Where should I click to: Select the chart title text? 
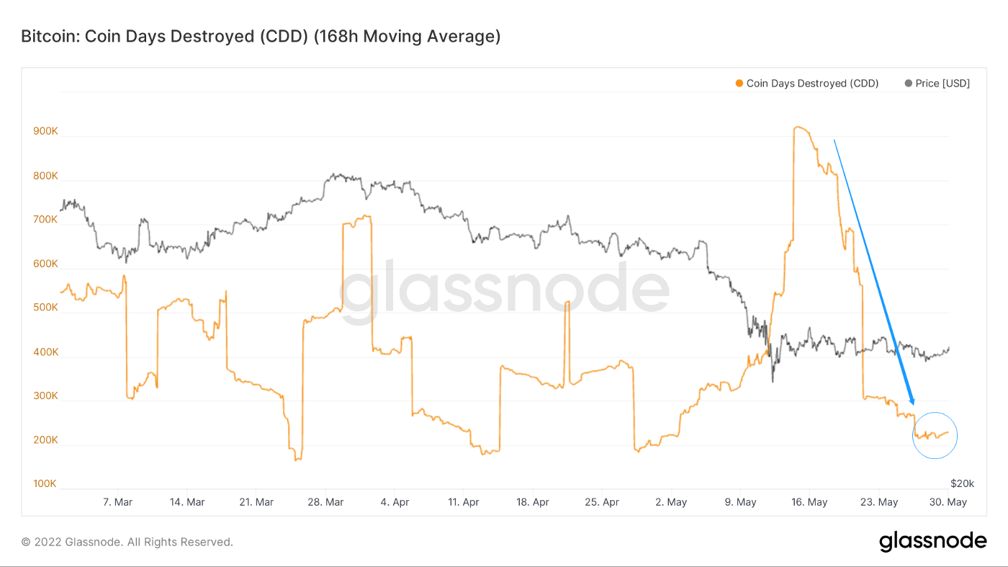pyautogui.click(x=261, y=36)
